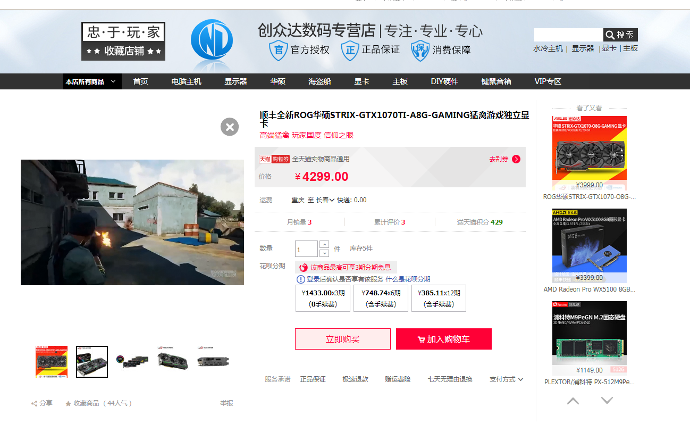Click the 消费保障 shield icon
690x431 pixels.
(420, 50)
